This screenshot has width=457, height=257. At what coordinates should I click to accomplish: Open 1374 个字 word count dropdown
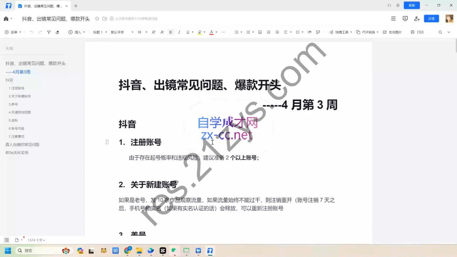36,240
